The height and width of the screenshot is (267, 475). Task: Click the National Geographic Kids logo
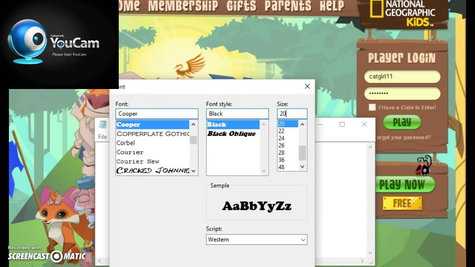(402, 13)
